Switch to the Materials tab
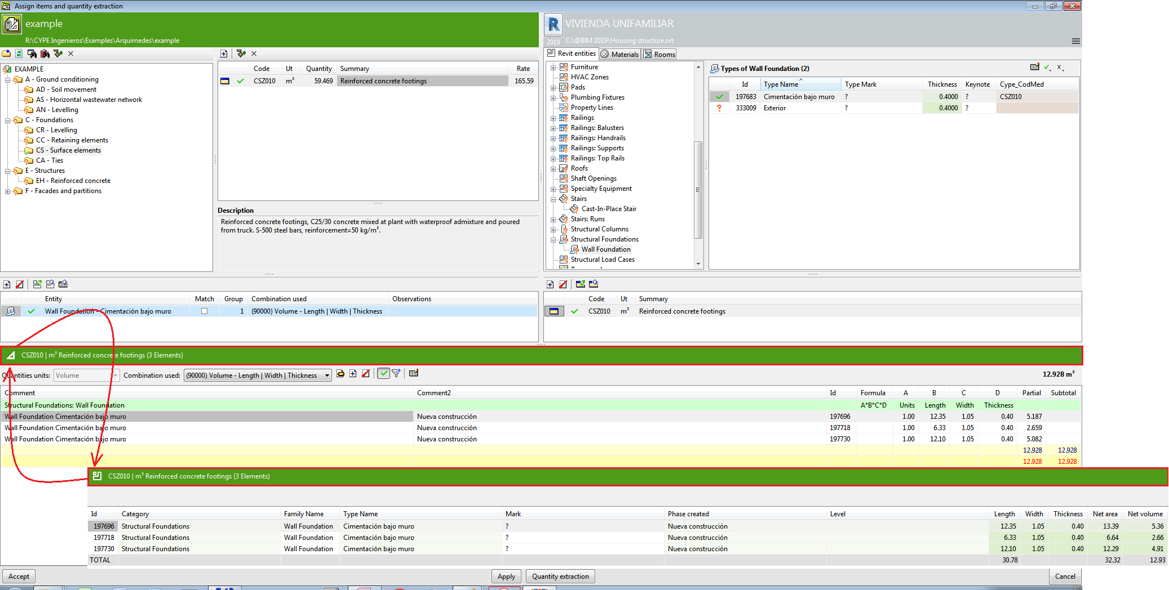The image size is (1169, 590). 619,54
